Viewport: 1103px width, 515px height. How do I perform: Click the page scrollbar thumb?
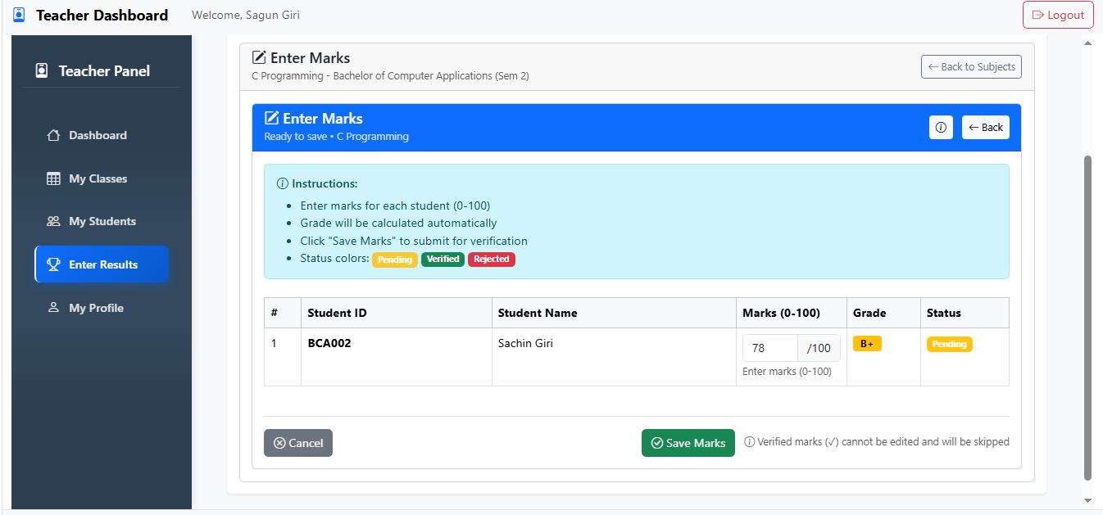[1088, 318]
